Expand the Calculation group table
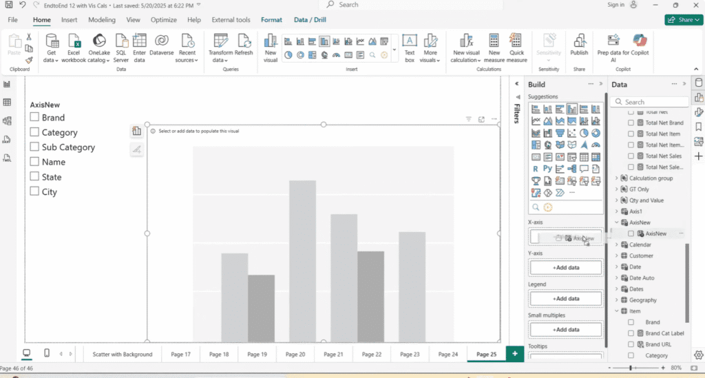Viewport: 705px width, 378px height. [x=617, y=178]
